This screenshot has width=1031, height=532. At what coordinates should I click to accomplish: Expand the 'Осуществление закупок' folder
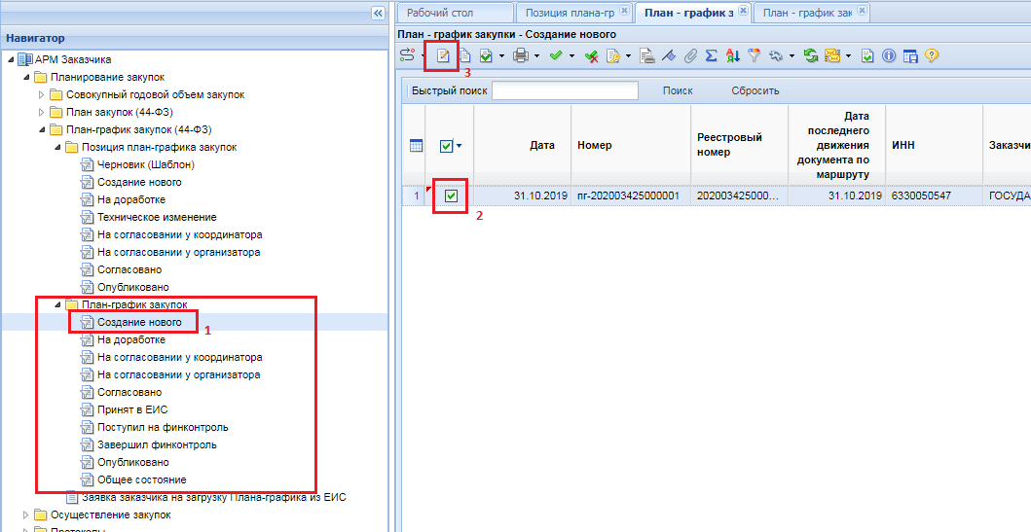pos(25,514)
